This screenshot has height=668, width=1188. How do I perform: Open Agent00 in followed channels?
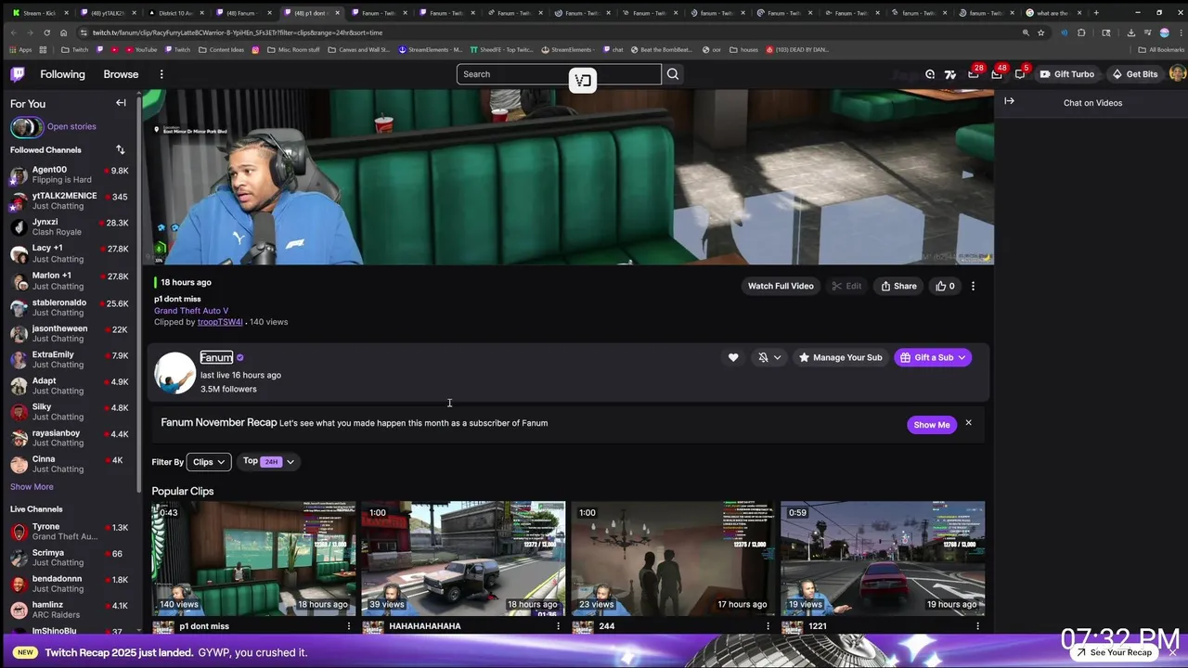click(x=70, y=174)
